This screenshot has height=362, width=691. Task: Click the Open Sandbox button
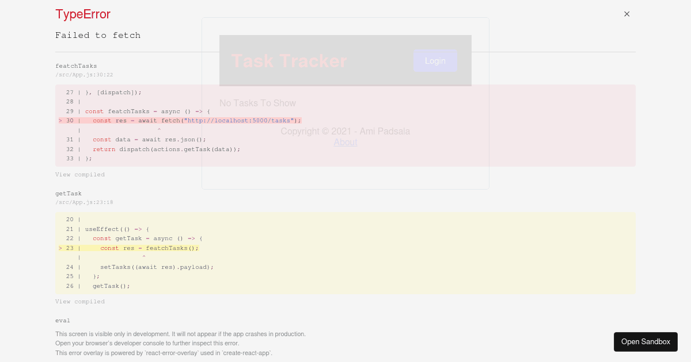646,341
